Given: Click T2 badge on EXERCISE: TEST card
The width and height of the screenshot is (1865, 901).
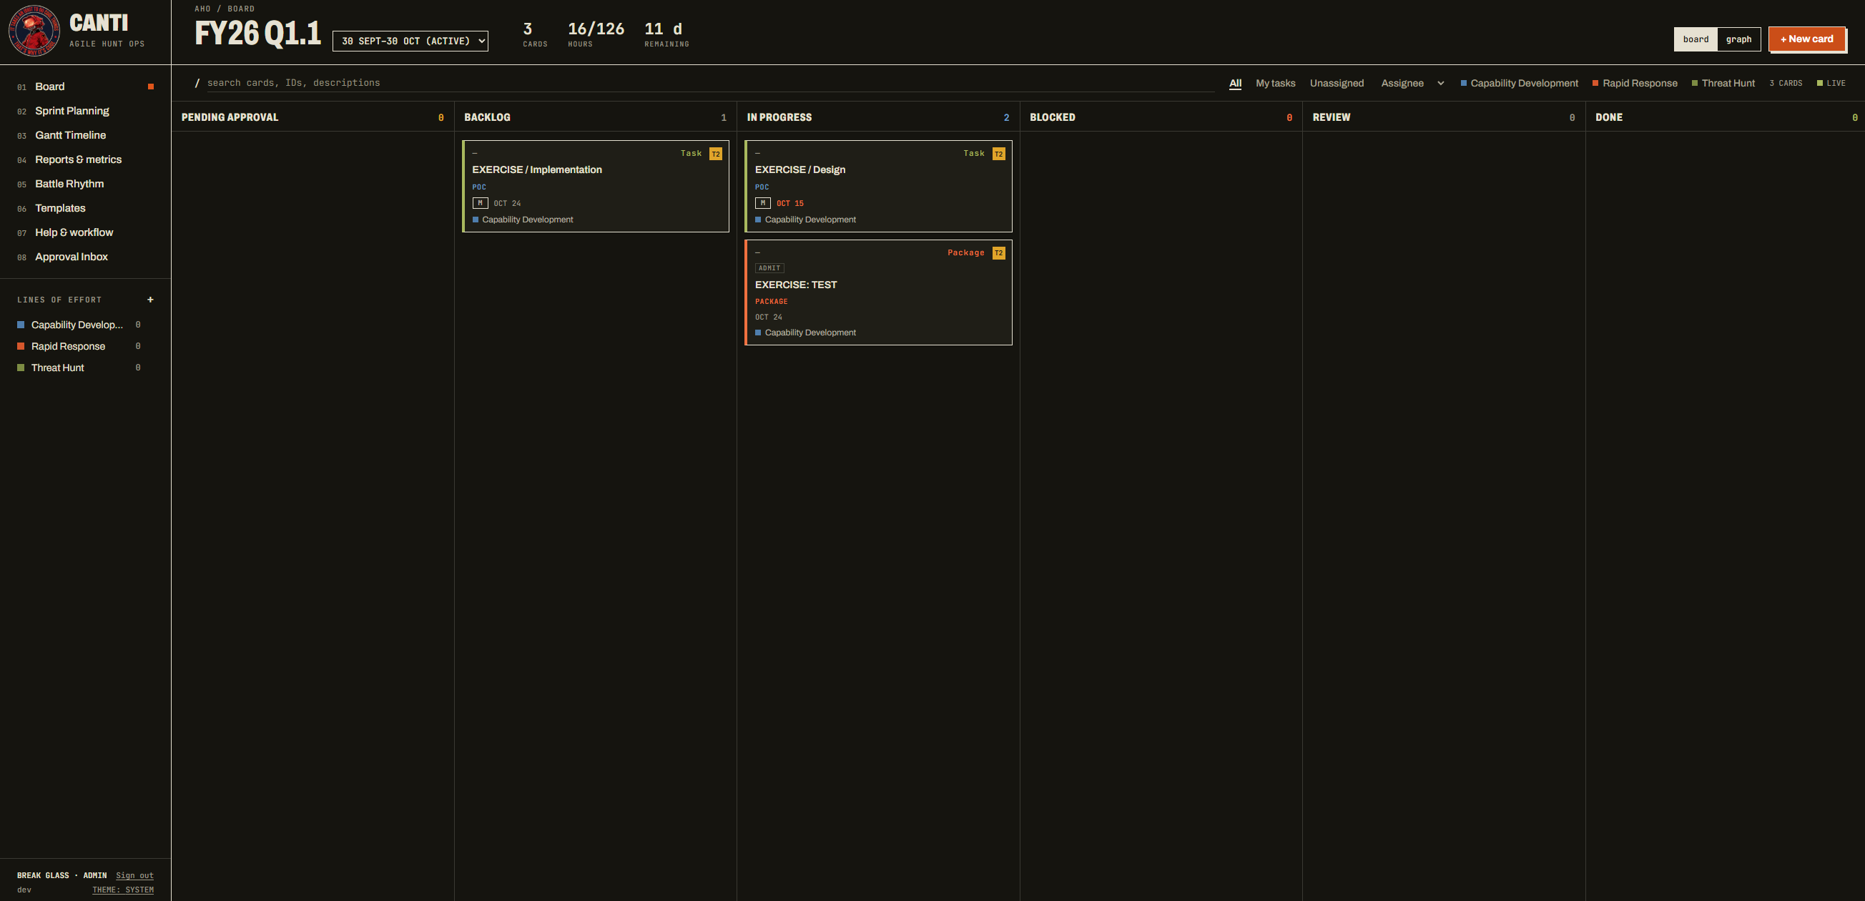Looking at the screenshot, I should click(998, 252).
